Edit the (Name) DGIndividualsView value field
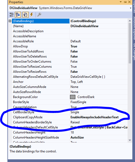135x162 pixels. (98, 26)
